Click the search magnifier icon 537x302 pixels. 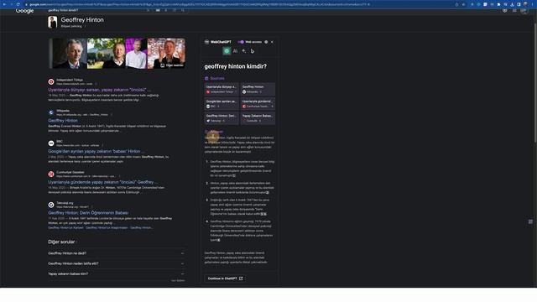tap(183, 10)
